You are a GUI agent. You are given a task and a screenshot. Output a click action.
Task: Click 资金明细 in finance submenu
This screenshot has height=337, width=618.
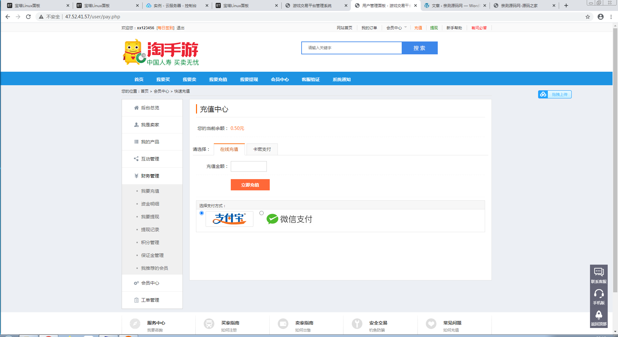click(150, 204)
